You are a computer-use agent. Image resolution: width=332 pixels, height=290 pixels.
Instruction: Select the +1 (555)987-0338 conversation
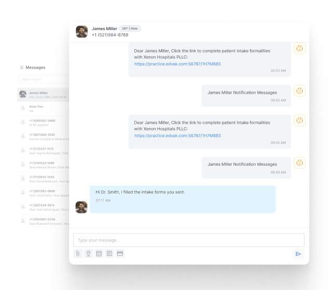point(44,221)
